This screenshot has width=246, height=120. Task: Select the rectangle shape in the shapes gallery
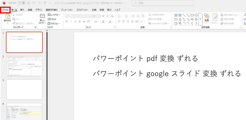click(x=192, y=15)
